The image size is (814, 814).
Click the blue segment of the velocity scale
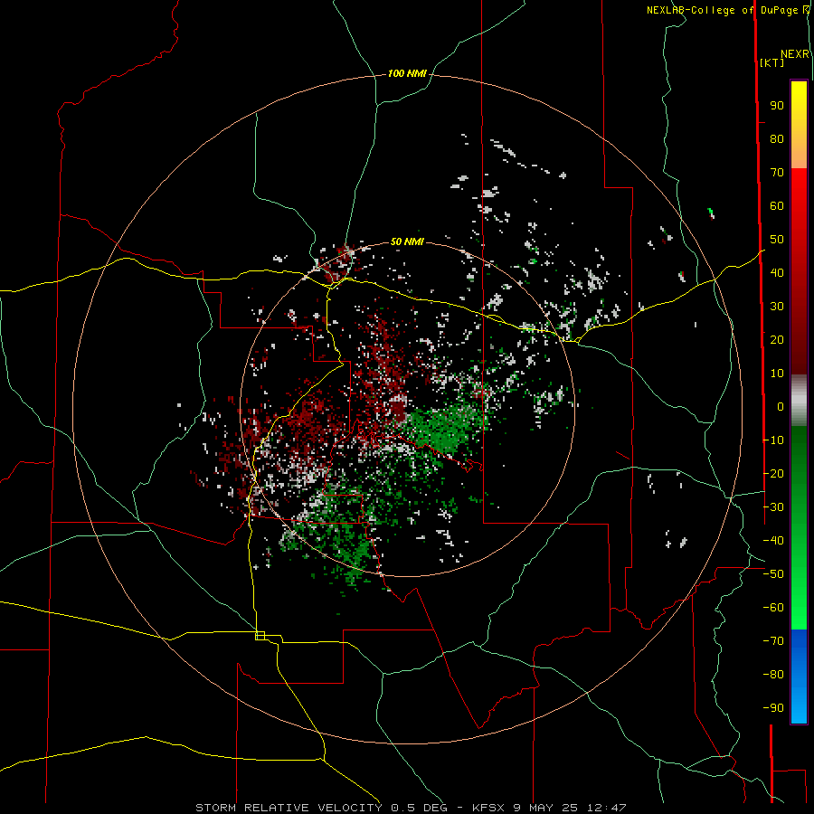coord(799,677)
